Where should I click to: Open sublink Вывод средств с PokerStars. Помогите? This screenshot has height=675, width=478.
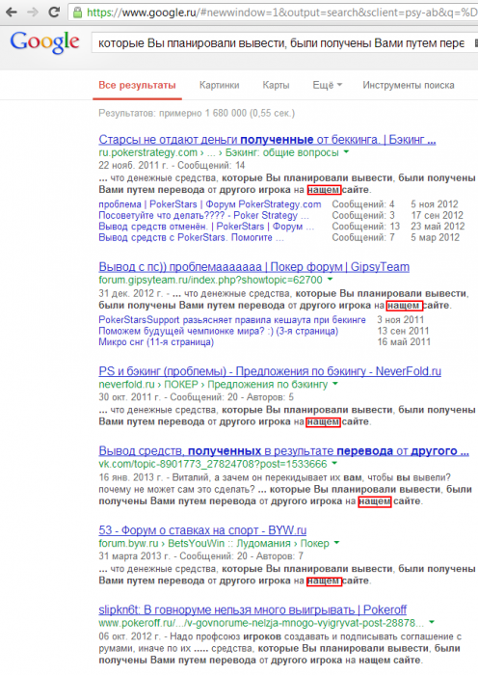pos(191,237)
